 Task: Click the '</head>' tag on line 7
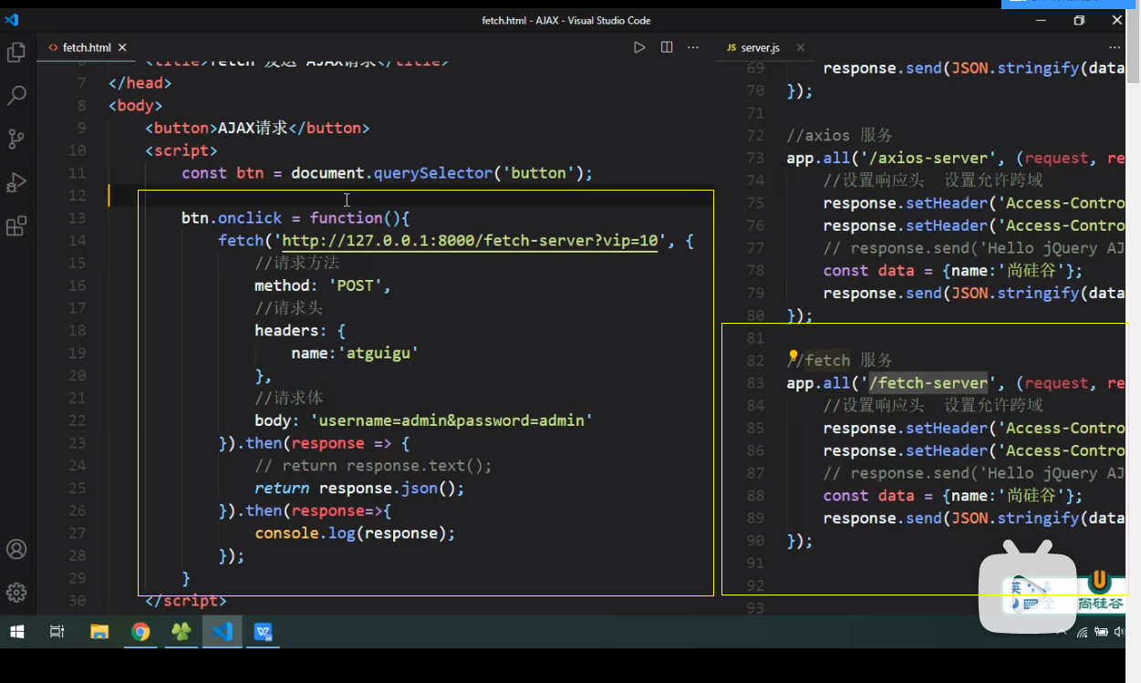pyautogui.click(x=140, y=83)
